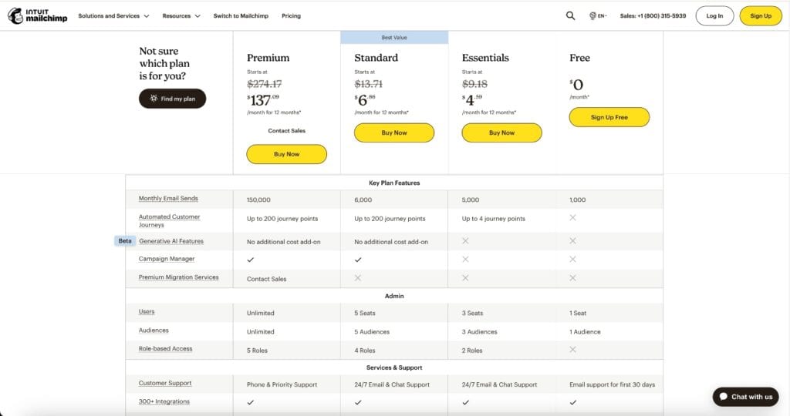Click the Premium Migration Services link
Viewport: 790px width, 416px height.
point(179,277)
